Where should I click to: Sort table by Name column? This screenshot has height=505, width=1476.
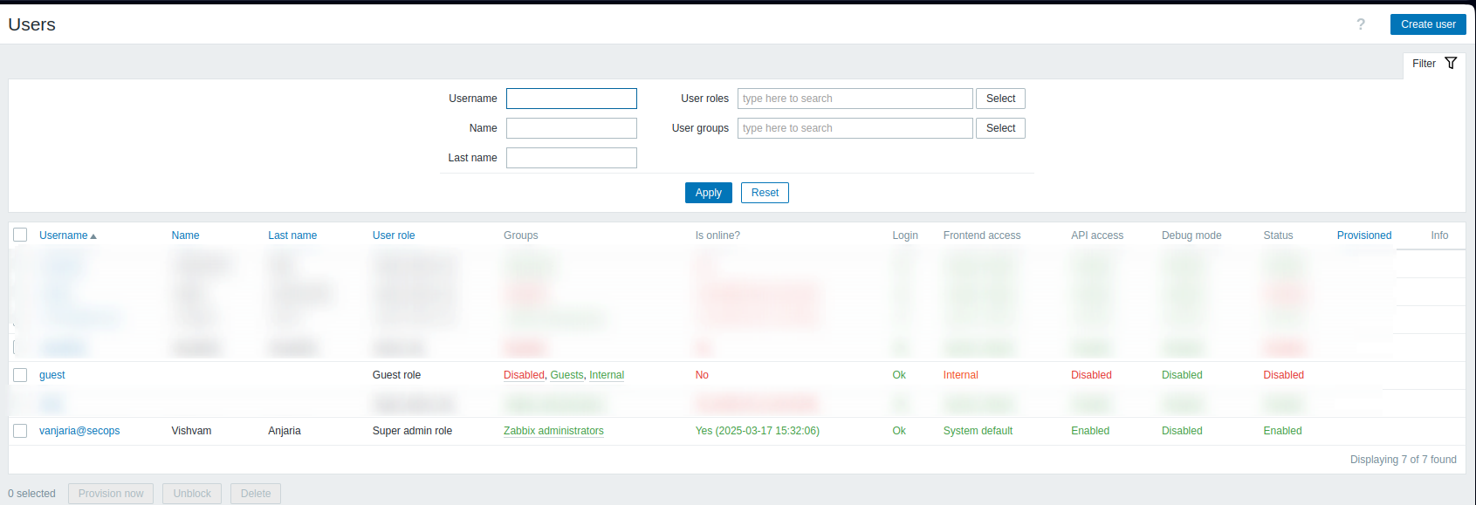[x=185, y=235]
